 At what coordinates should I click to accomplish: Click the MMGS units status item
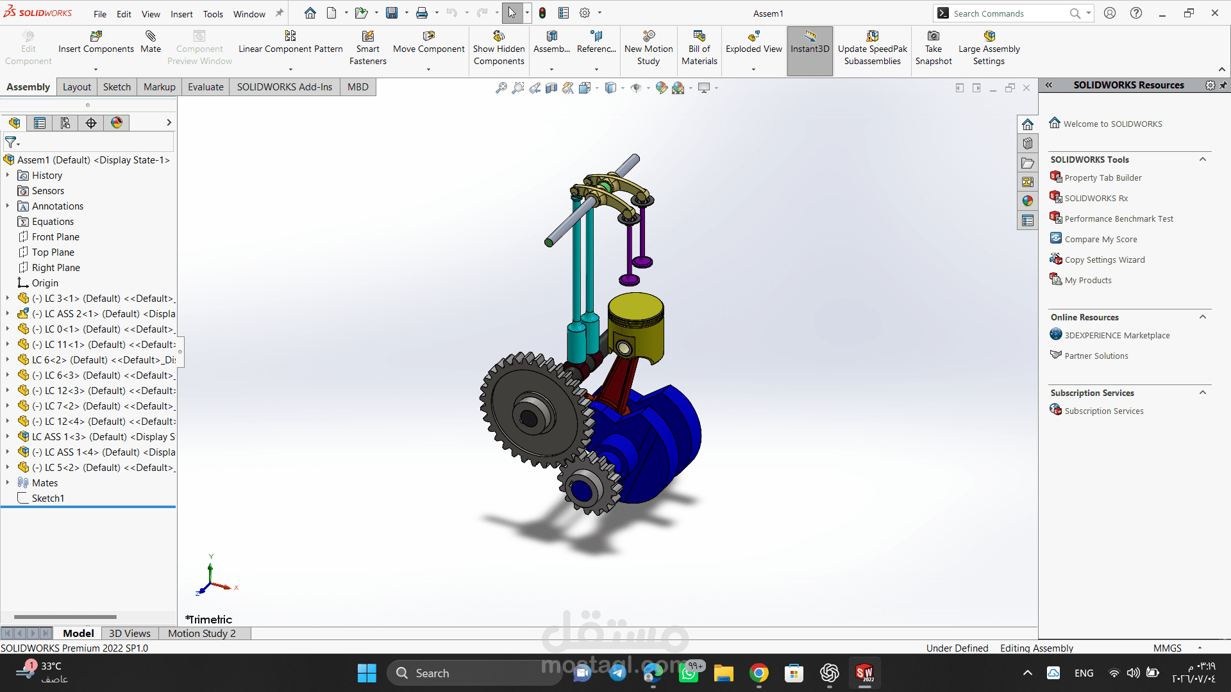click(x=1167, y=648)
